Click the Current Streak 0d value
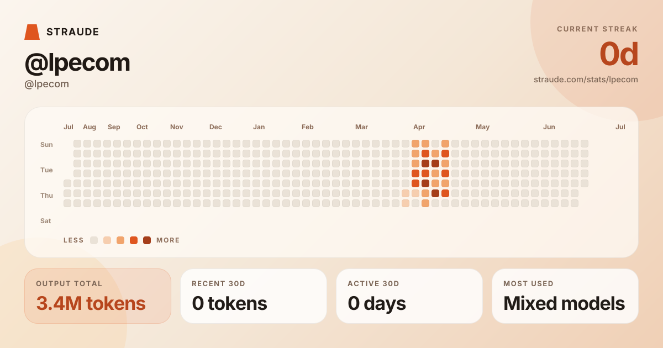Image resolution: width=663 pixels, height=348 pixels. (619, 54)
